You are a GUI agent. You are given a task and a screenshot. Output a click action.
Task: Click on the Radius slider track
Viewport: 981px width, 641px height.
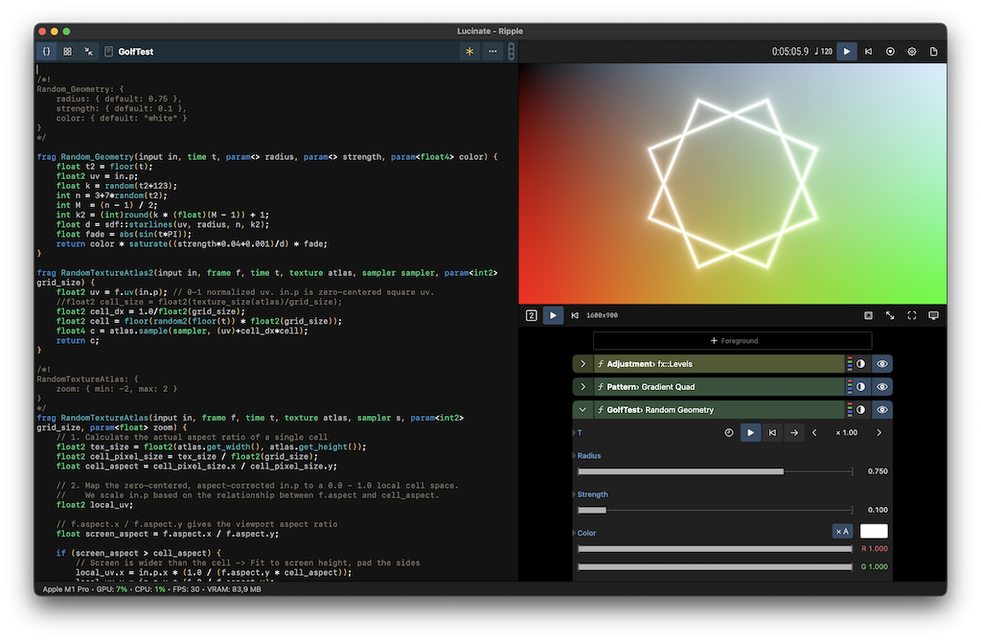click(x=715, y=471)
